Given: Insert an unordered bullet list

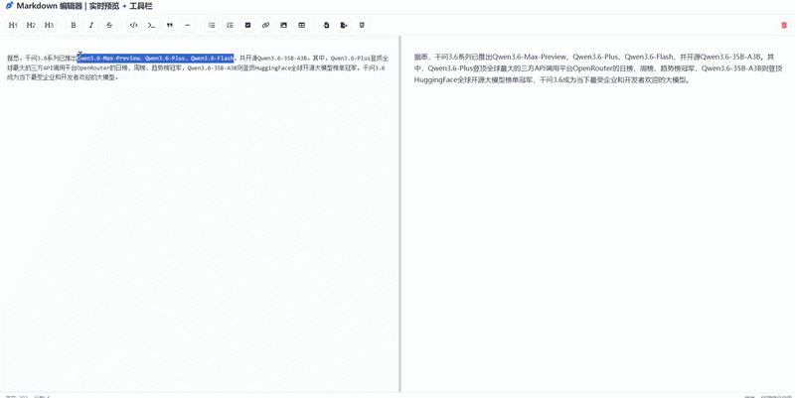Looking at the screenshot, I should (212, 25).
